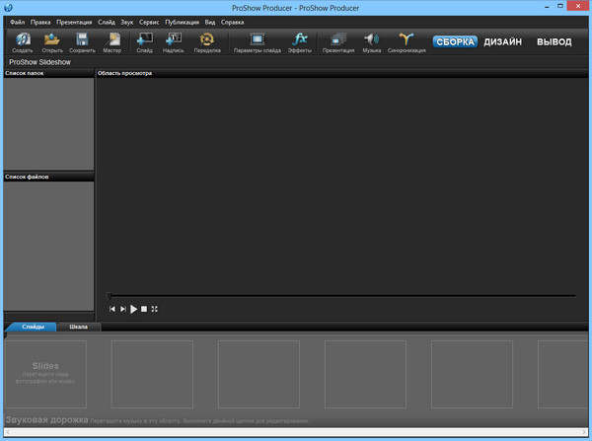Viewport: 592px width, 441px height.
Task: Click the first empty Slides placeholder
Action: (x=46, y=374)
